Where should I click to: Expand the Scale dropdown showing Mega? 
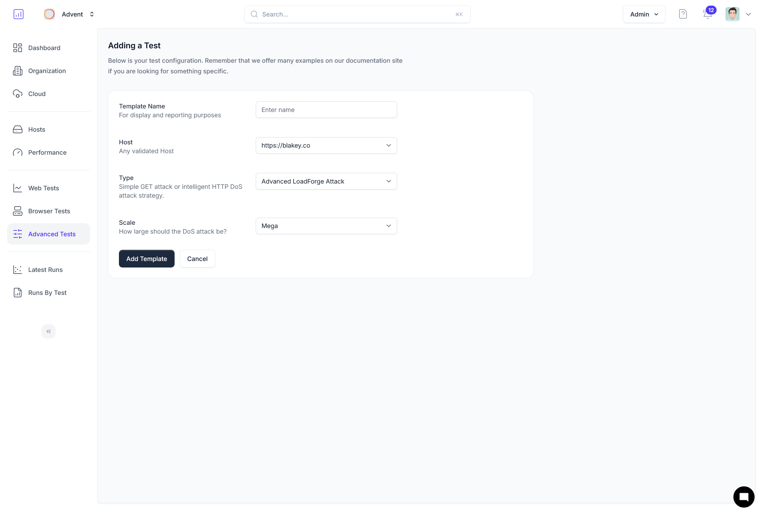click(x=326, y=226)
